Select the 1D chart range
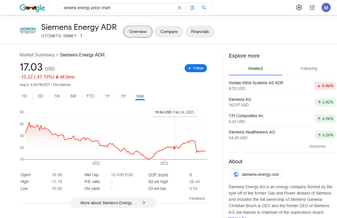 (x=24, y=96)
